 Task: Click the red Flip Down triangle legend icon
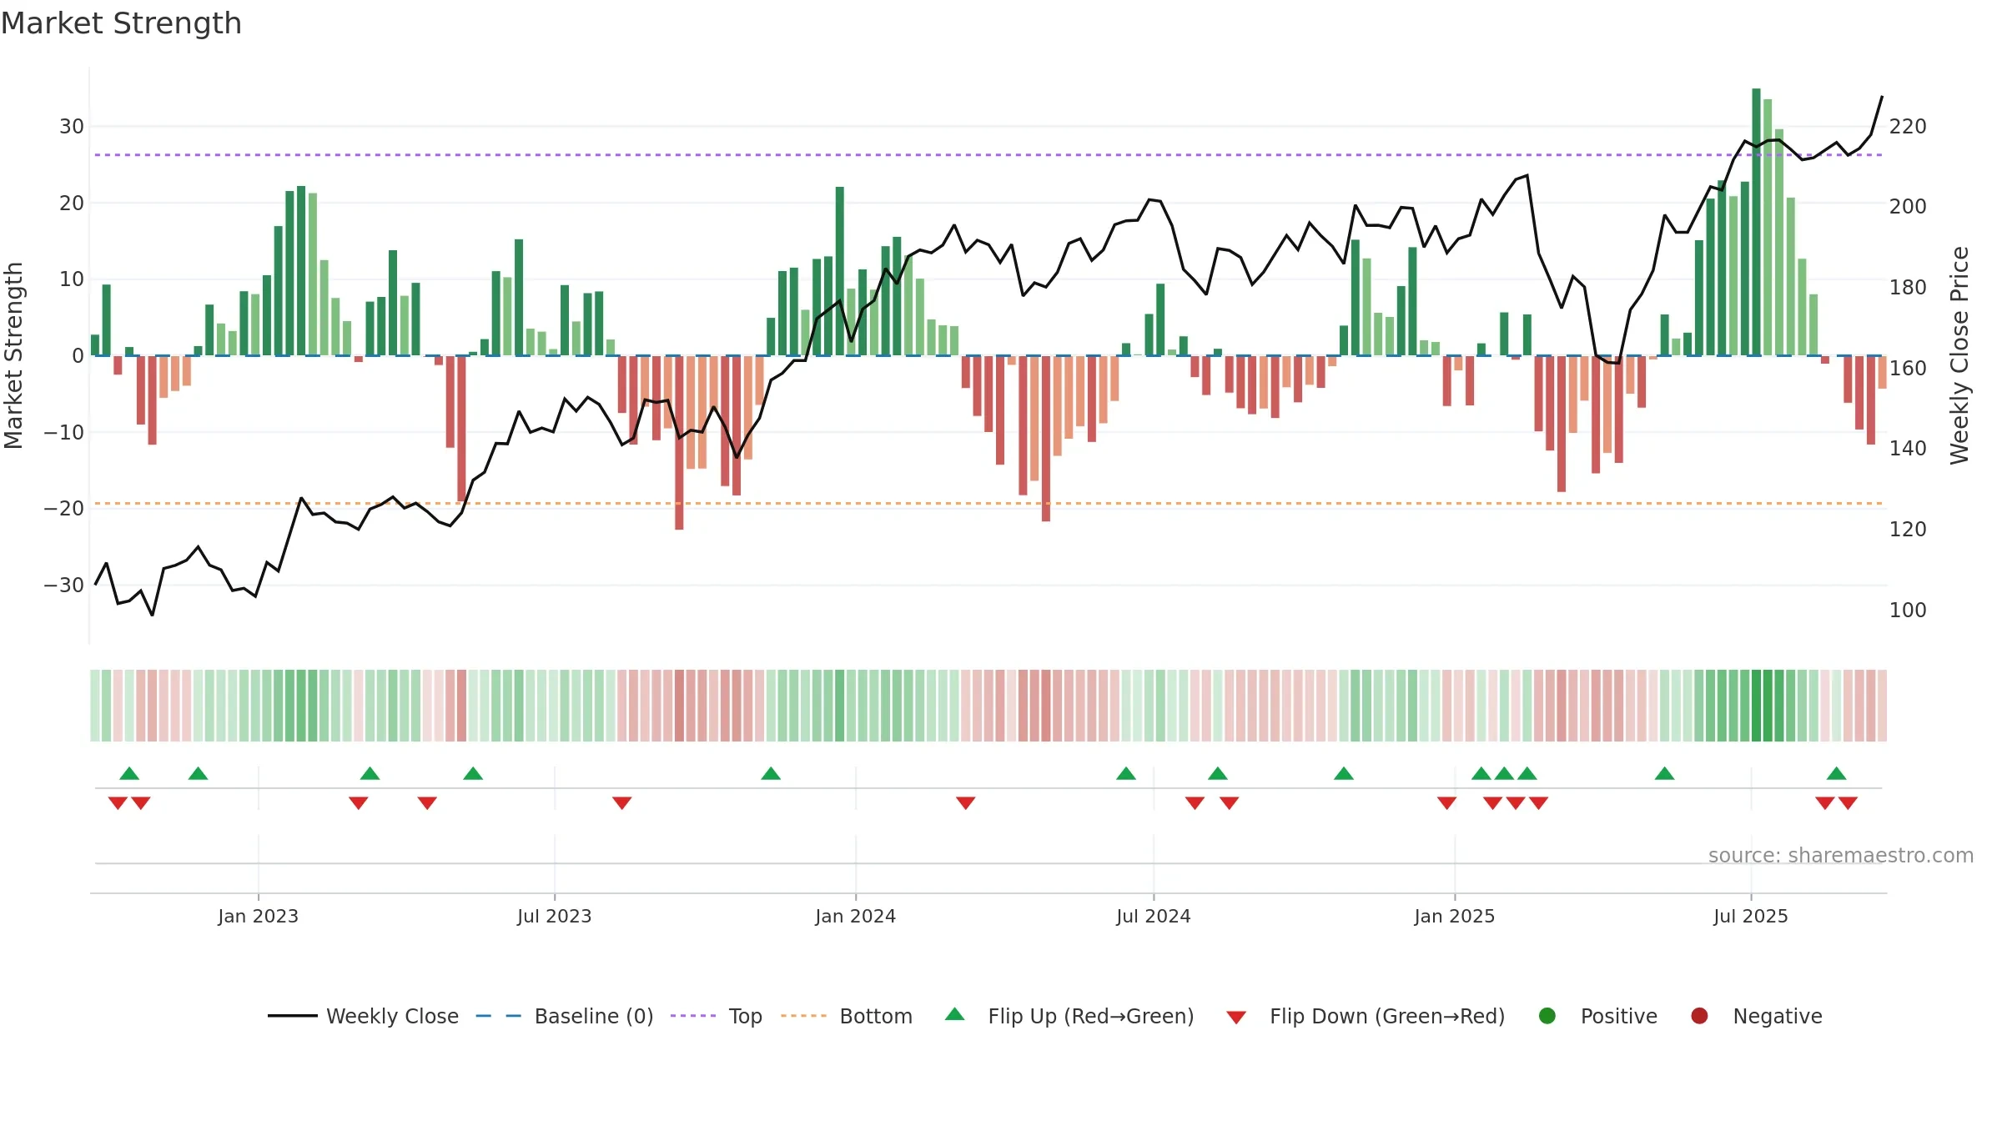[x=1236, y=1017]
